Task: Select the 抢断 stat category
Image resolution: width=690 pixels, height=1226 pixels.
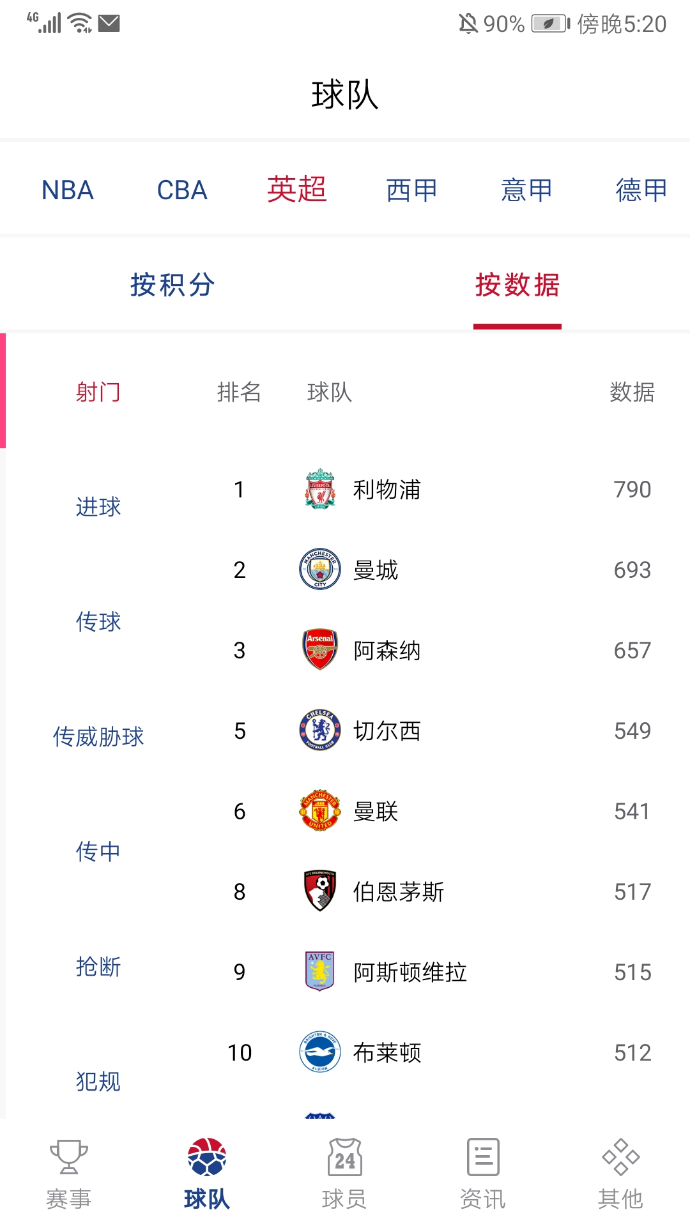Action: coord(99,967)
